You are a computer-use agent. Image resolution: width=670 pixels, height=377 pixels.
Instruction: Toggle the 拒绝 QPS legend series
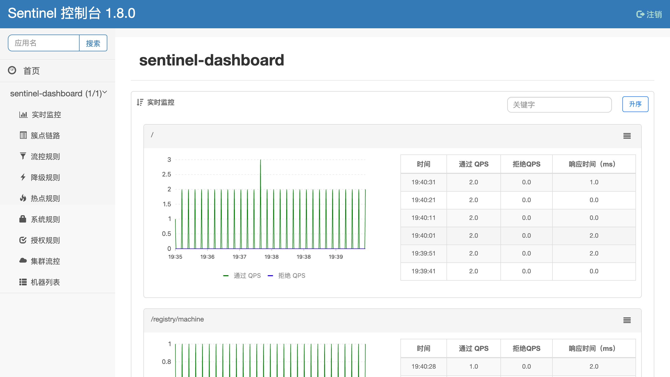(287, 276)
